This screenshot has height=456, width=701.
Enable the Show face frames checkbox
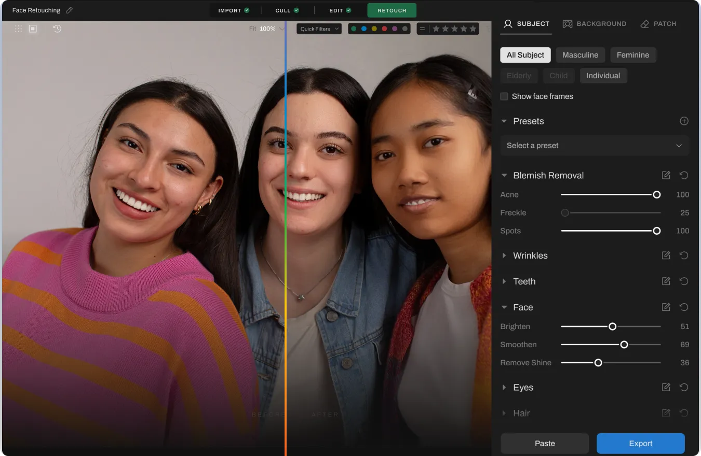pyautogui.click(x=504, y=96)
